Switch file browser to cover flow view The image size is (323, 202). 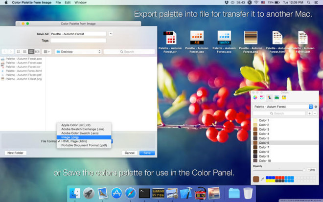[37, 51]
